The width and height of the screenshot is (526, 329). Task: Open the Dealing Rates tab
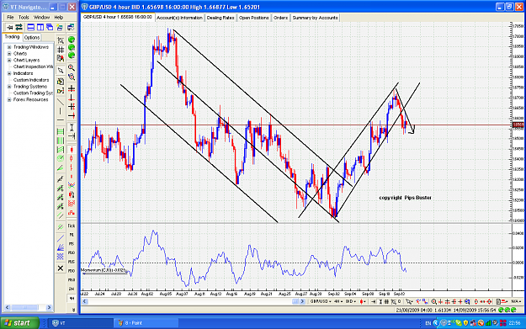pyautogui.click(x=220, y=18)
